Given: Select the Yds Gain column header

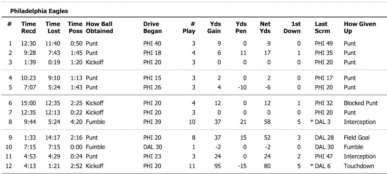Looking at the screenshot, I should click(x=214, y=27).
